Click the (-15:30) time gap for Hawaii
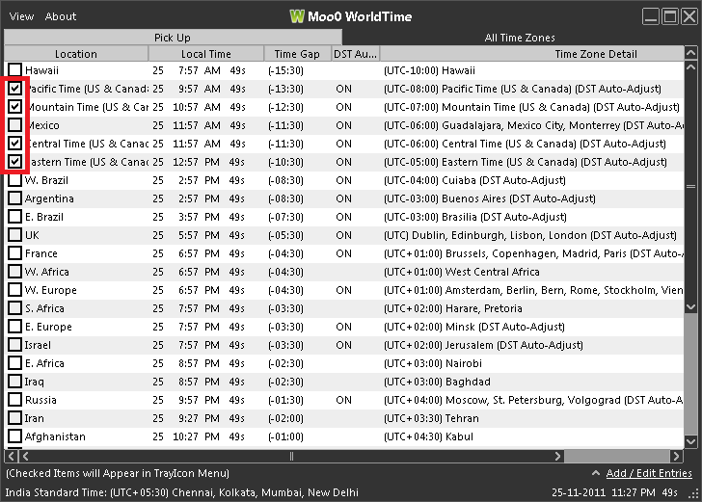This screenshot has width=702, height=502. [285, 70]
